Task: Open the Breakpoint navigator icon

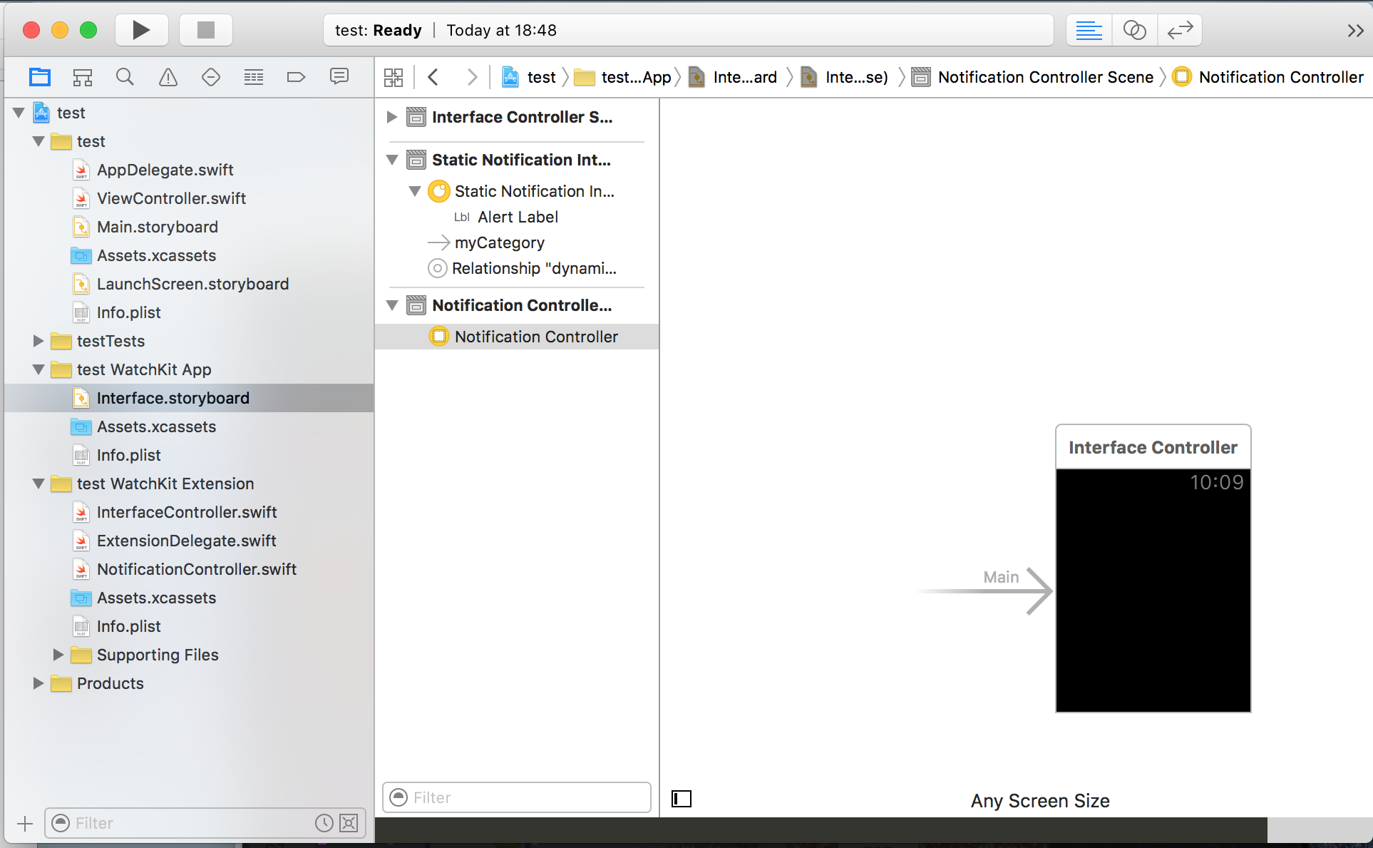Action: click(x=296, y=77)
